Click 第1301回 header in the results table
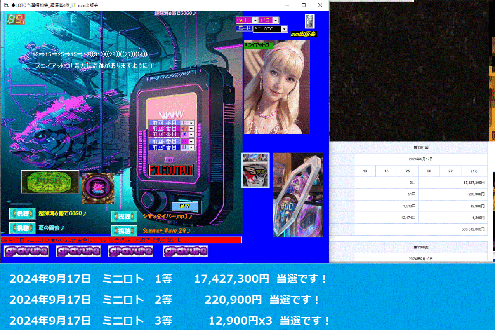The image size is (495, 330). (421, 147)
